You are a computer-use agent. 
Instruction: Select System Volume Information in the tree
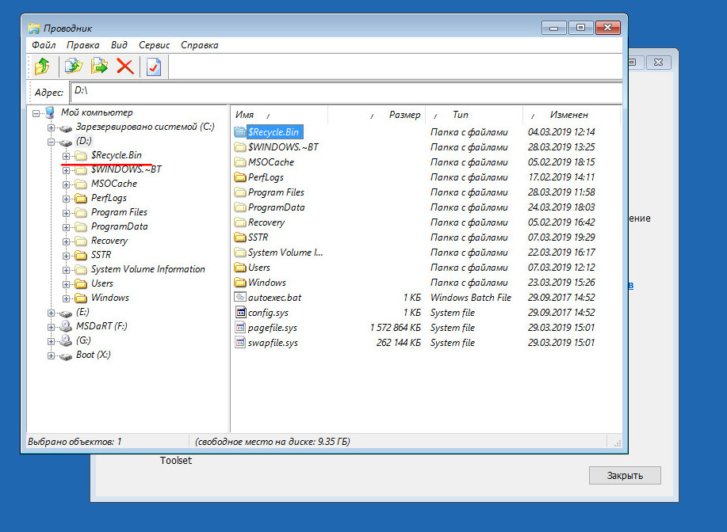coord(148,269)
